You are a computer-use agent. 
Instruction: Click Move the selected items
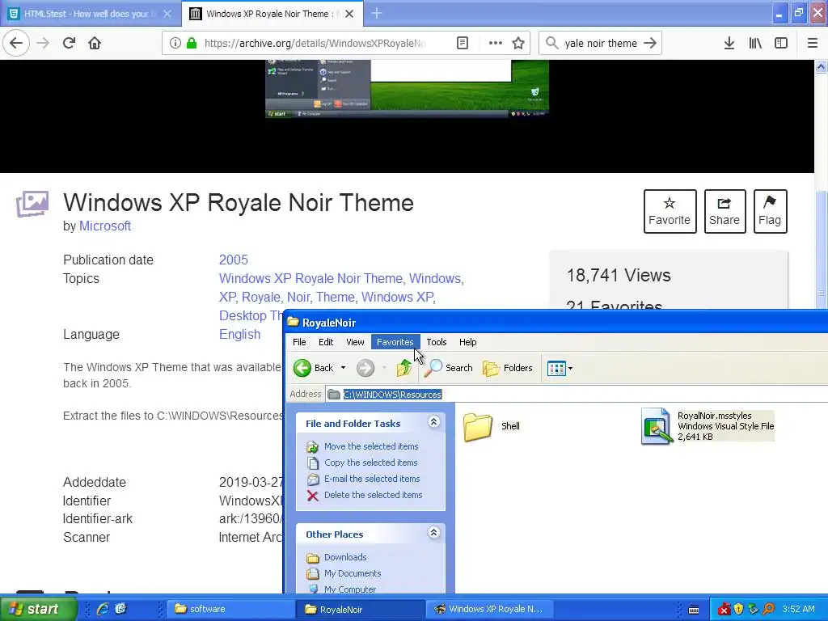pos(370,446)
